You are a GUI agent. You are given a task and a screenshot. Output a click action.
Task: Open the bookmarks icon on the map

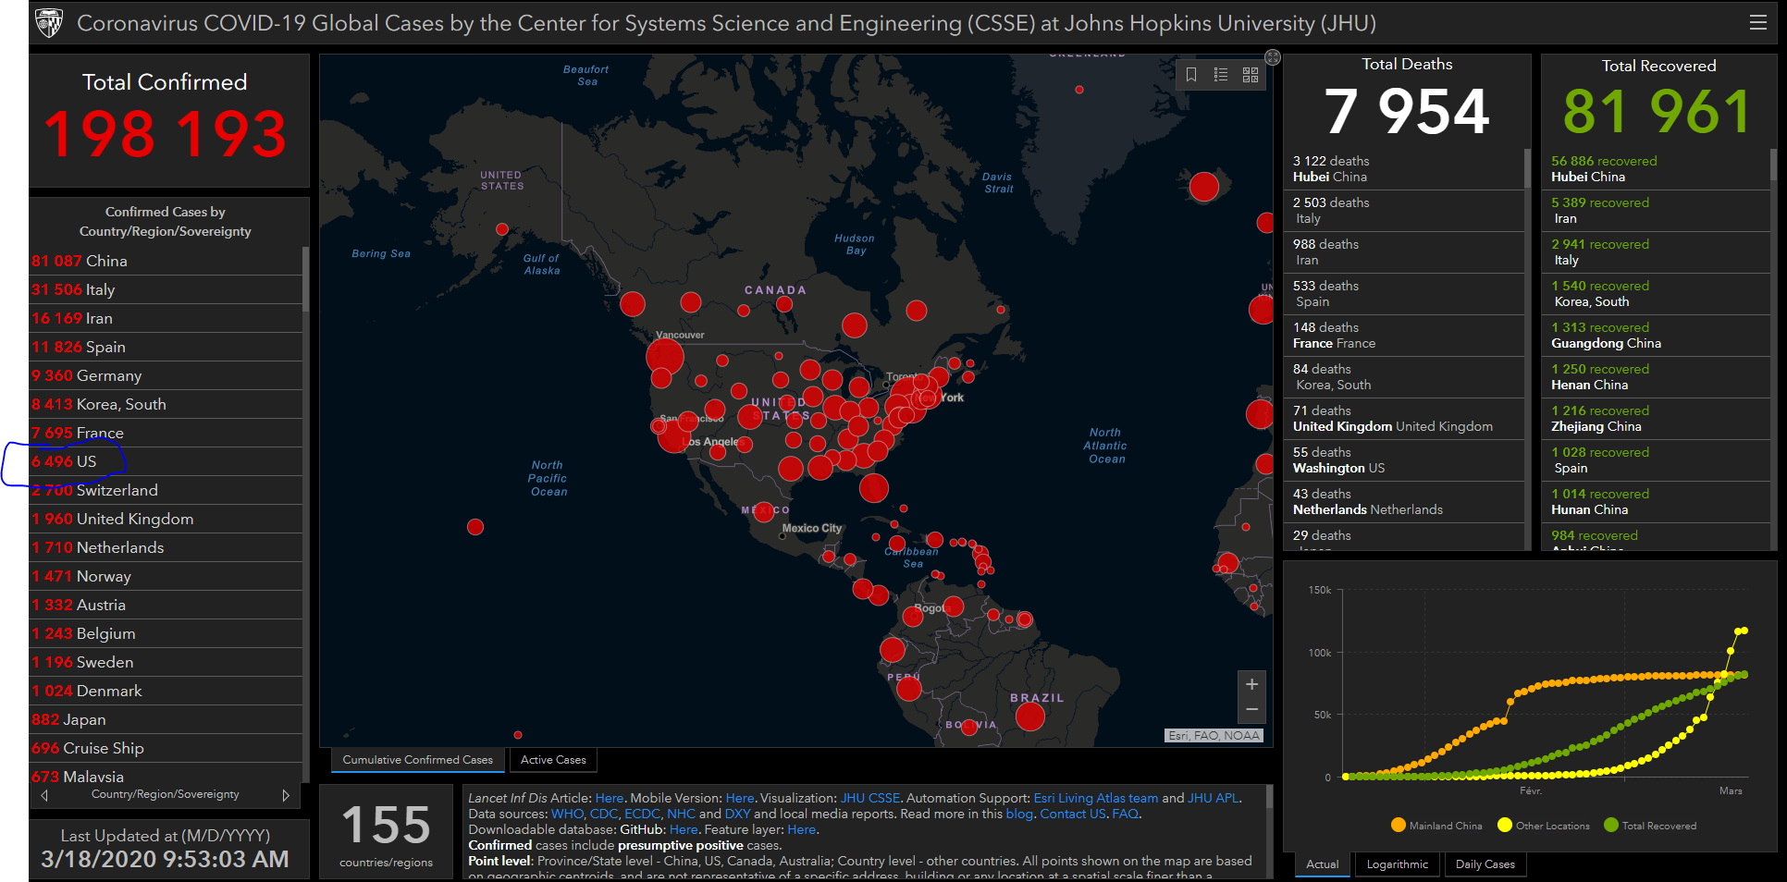tap(1191, 75)
